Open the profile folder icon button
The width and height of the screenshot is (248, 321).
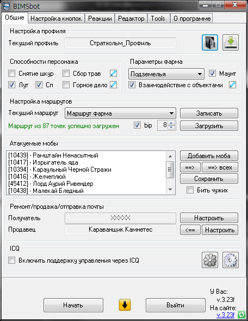tap(210, 43)
